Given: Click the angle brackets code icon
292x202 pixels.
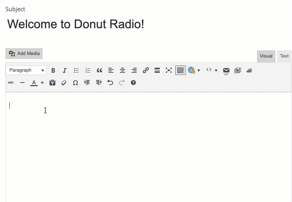Looking at the screenshot, I should (x=209, y=70).
